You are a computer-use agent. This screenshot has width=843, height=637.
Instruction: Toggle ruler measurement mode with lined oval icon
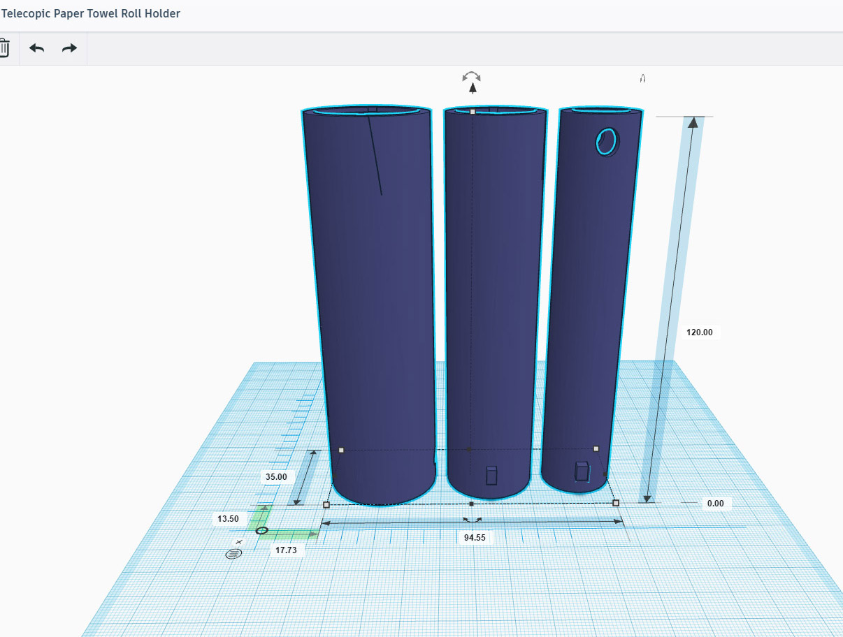click(233, 553)
